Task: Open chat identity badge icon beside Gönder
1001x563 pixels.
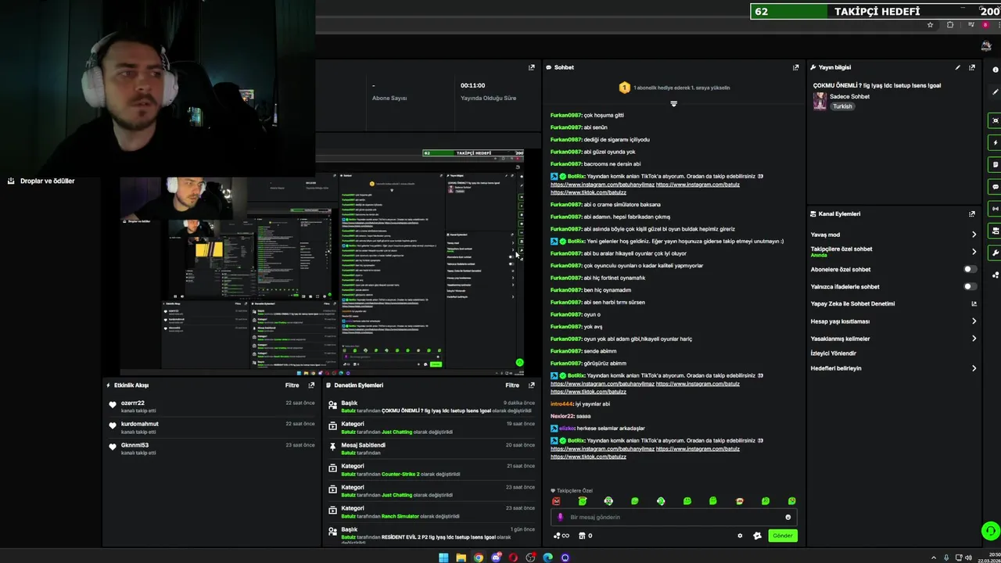Action: tap(757, 536)
